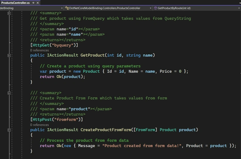Click the 'Price = 0' initializer
Image resolution: width=241 pixels, height=159 pixels.
tap(171, 71)
